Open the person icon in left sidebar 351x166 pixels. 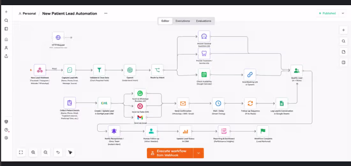click(6, 48)
